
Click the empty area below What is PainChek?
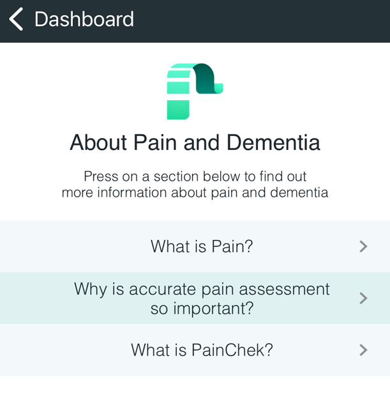(x=195, y=398)
